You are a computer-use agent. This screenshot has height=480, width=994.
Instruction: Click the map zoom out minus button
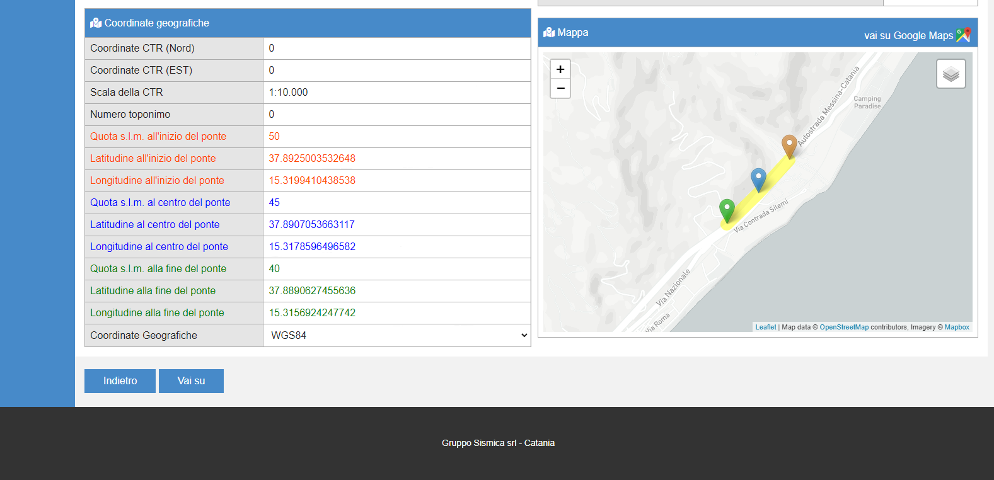tap(560, 89)
